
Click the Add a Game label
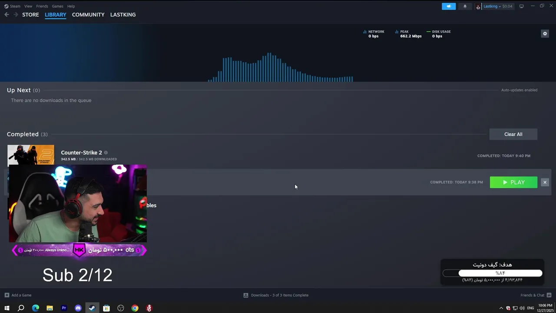21,295
